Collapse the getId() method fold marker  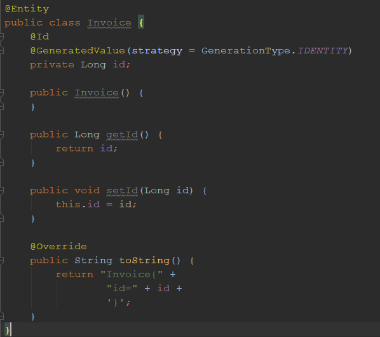coord(1,135)
